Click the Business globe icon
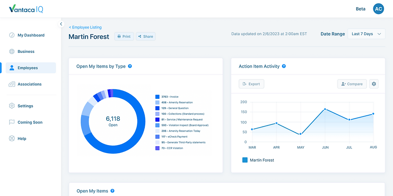The image size is (393, 196). click(12, 52)
